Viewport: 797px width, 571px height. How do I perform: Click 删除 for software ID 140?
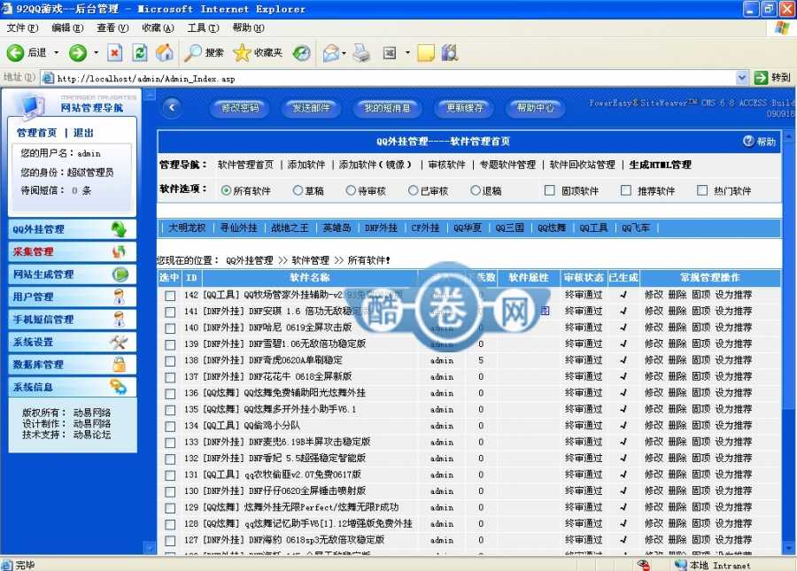pos(677,328)
